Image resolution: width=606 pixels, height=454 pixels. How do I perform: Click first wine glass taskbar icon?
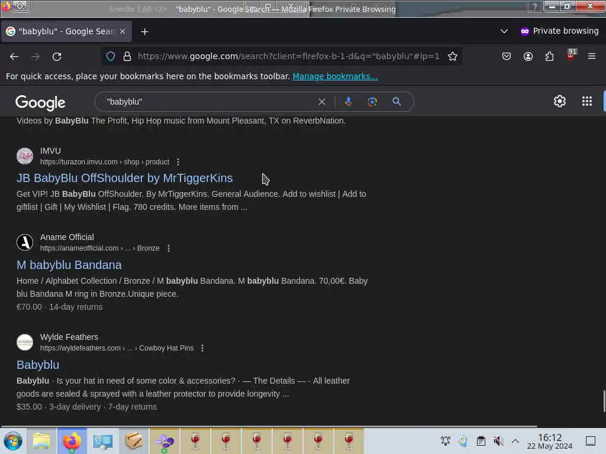point(195,441)
